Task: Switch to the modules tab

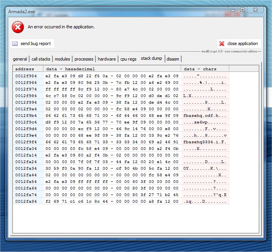Action: click(62, 59)
